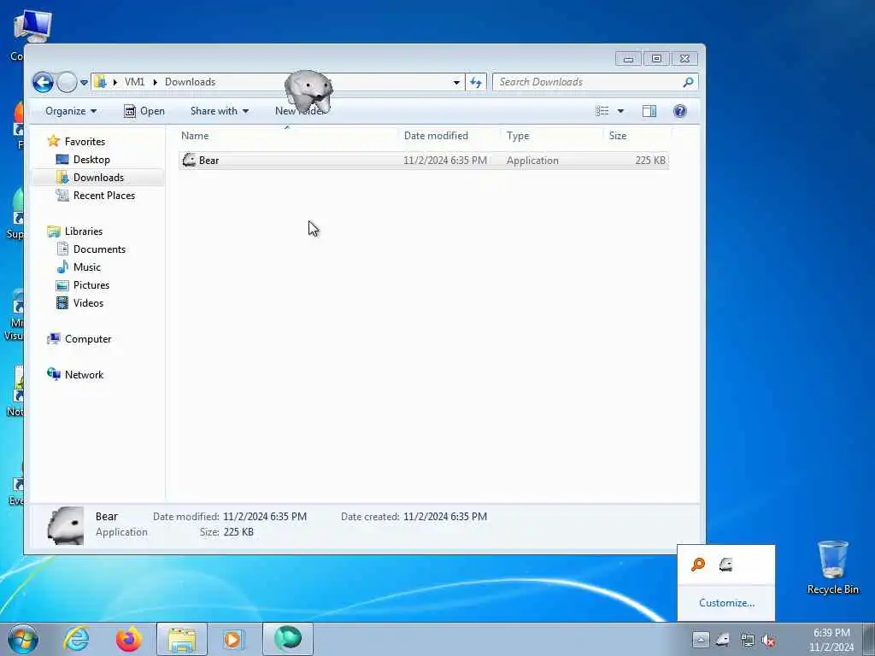875x656 pixels.
Task: Click the green orb taskbar app
Action: (288, 639)
